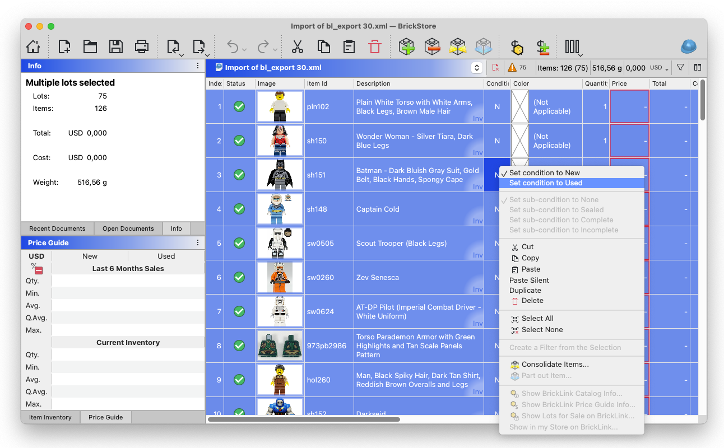Open the Price Guide panel options menu
724x448 pixels.
click(198, 243)
